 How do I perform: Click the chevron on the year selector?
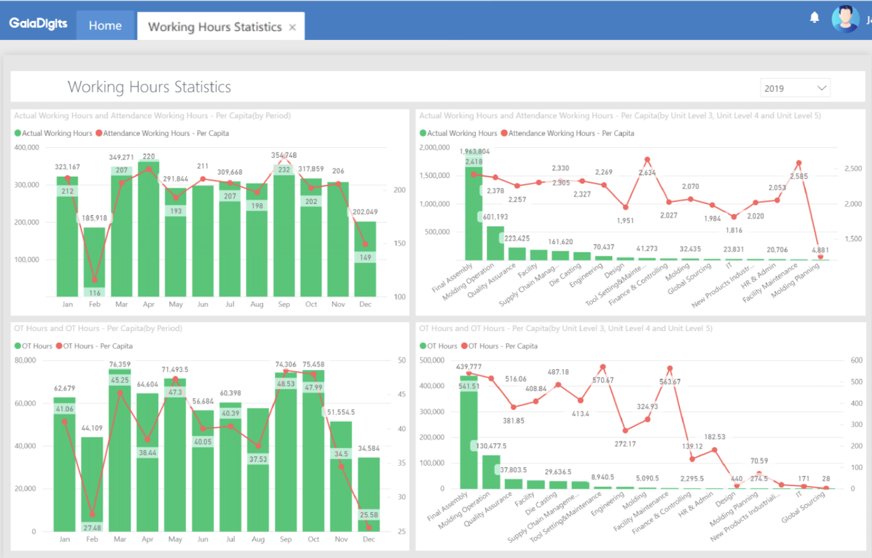pyautogui.click(x=821, y=87)
